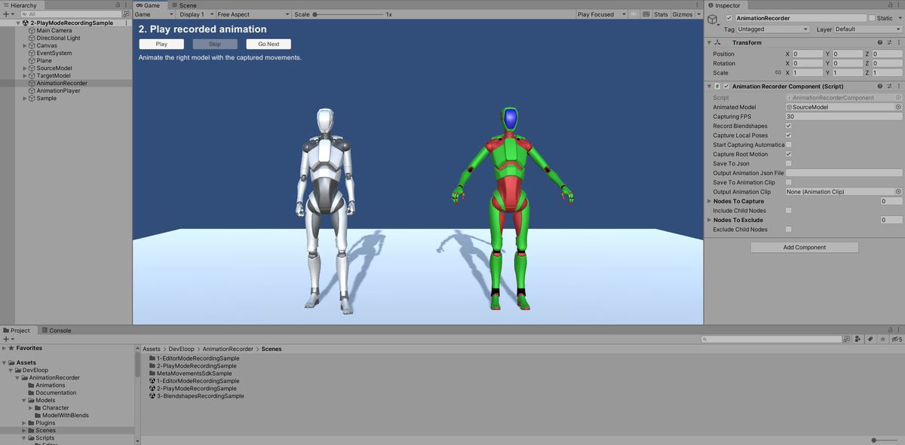Click the Go Next button
The width and height of the screenshot is (905, 445).
pos(268,44)
